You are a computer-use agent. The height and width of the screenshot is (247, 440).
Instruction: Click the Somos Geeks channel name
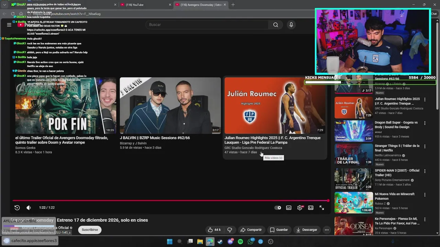click(x=25, y=148)
